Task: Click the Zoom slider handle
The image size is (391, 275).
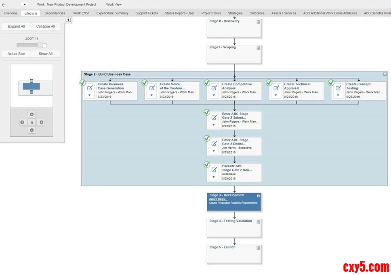Action: [45, 45]
